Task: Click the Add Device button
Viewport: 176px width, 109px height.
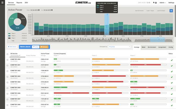Action: [12, 47]
